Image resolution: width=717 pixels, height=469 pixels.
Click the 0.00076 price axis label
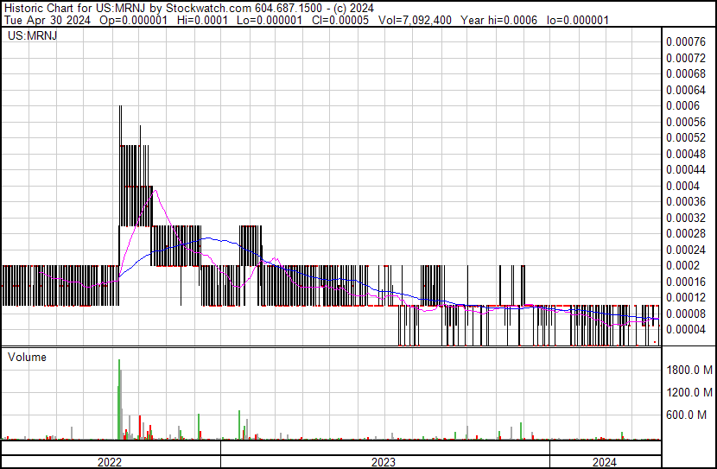pyautogui.click(x=686, y=42)
